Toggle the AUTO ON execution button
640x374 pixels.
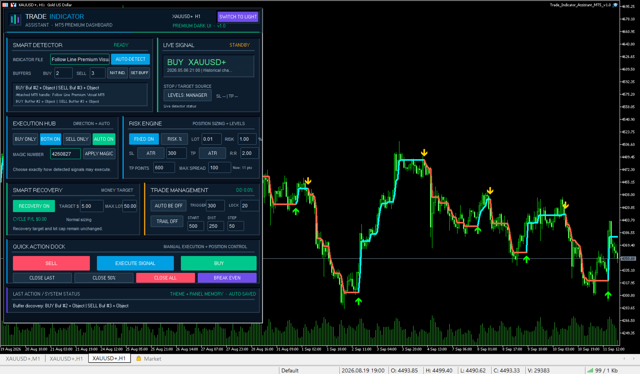pyautogui.click(x=104, y=139)
